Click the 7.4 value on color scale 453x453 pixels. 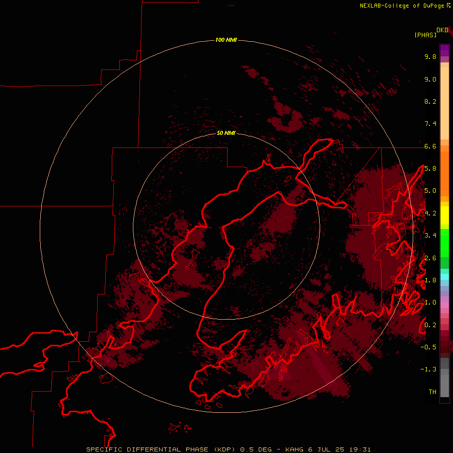pos(430,124)
